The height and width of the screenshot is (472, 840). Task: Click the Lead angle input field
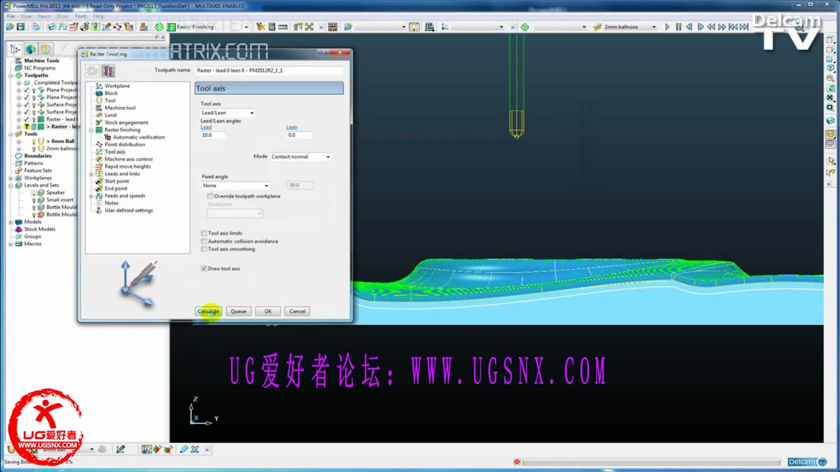pos(213,135)
